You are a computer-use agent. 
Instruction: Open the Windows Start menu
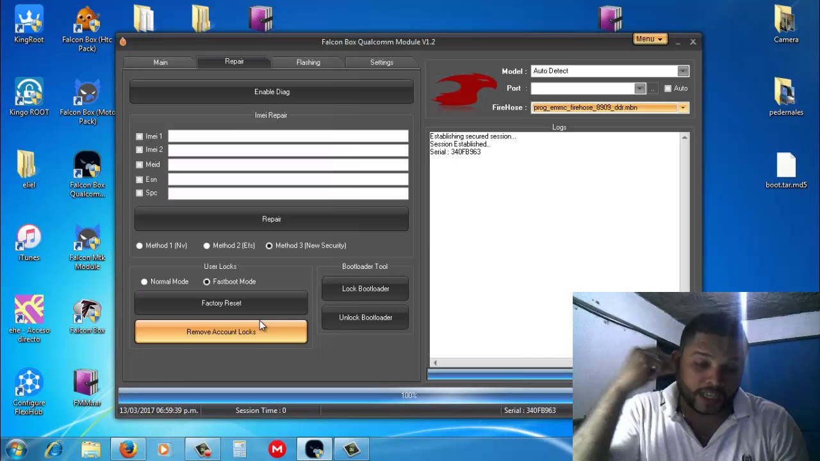16,449
